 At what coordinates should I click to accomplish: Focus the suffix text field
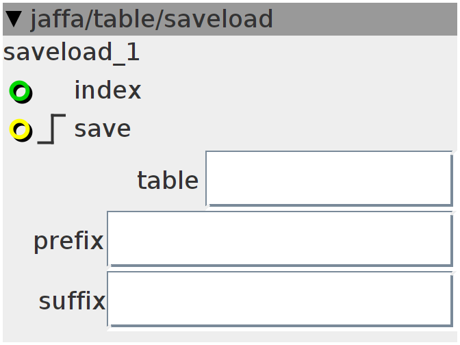click(x=280, y=299)
